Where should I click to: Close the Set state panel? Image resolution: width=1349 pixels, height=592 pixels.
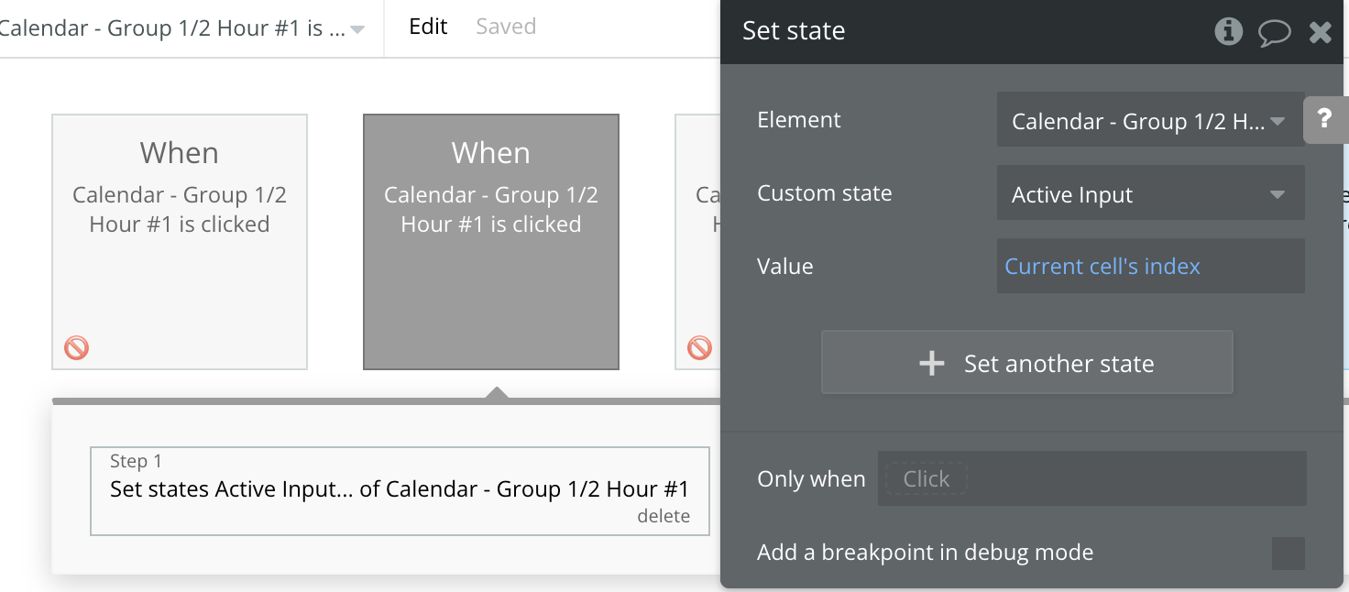[x=1320, y=32]
